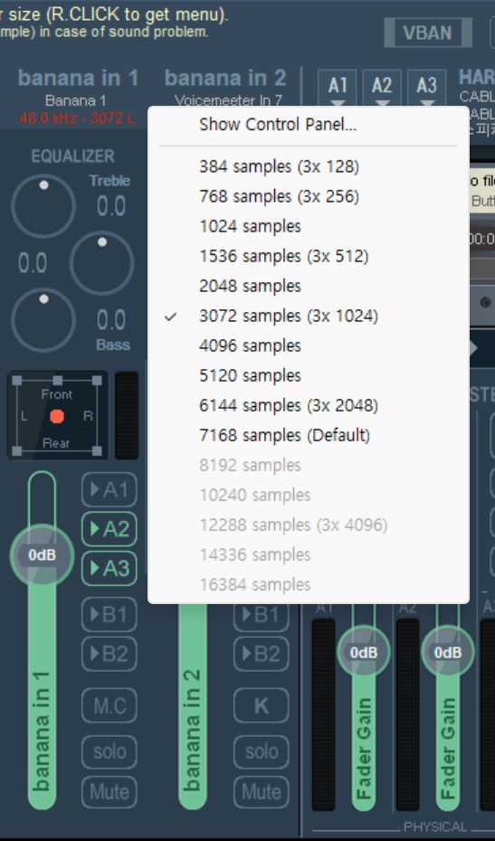Screen dimensions: 495x841
Task: Mute the banana in 1 strip
Action: (109, 791)
